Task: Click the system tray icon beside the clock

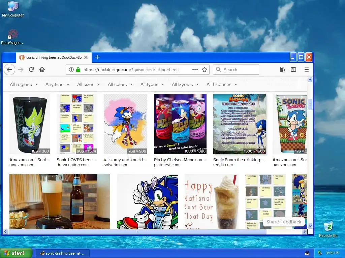Action: 320,253
